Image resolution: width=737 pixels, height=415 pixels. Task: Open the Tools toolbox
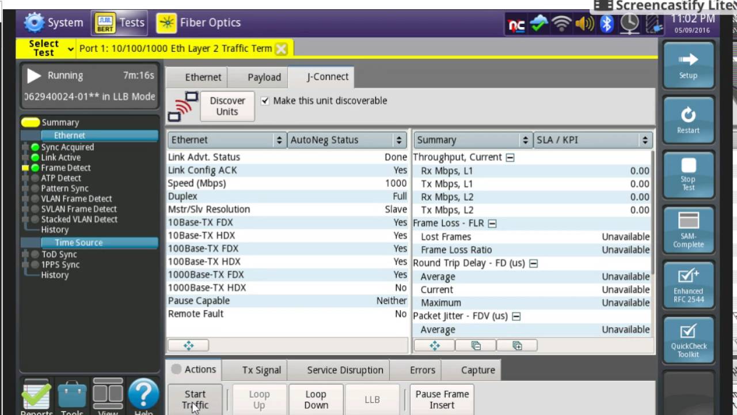(x=72, y=397)
